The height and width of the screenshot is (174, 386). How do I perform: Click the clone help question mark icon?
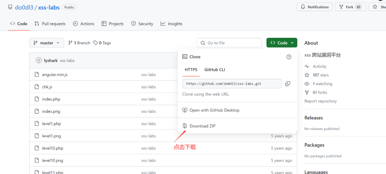pyautogui.click(x=289, y=57)
